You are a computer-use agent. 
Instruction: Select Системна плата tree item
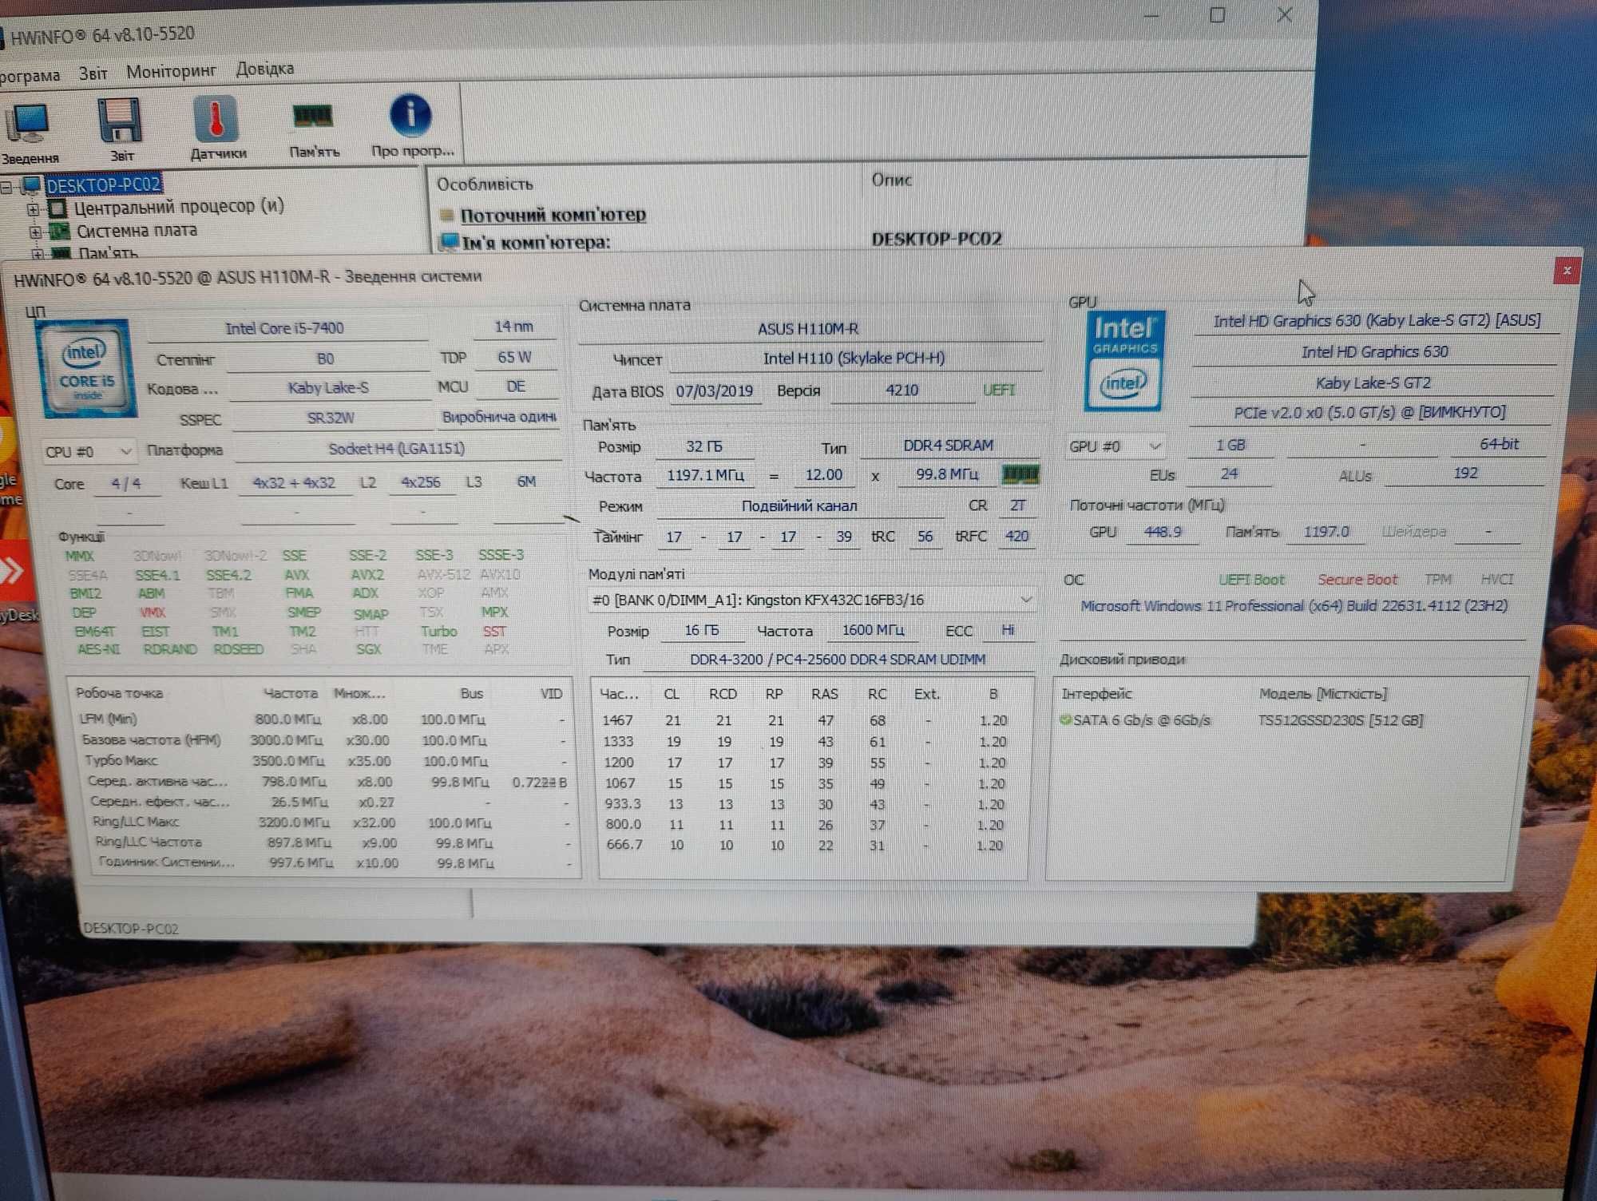click(137, 231)
